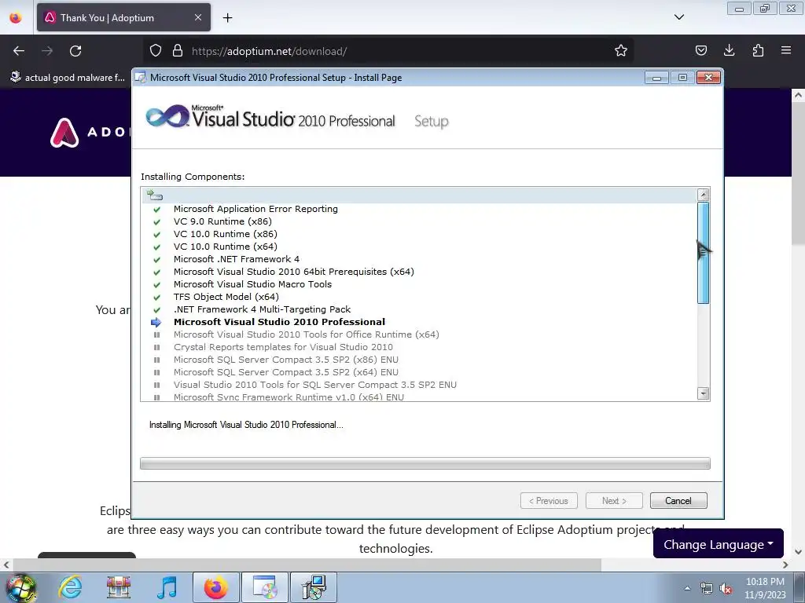Close the Thank You Adoptium tab
805x603 pixels.
198,17
